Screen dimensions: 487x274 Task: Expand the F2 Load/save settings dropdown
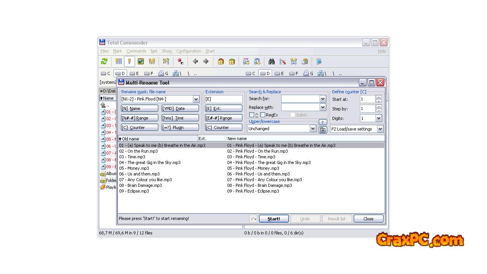pos(380,129)
